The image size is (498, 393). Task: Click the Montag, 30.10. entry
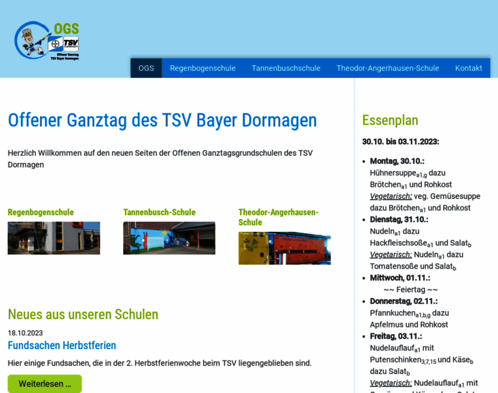[397, 161]
